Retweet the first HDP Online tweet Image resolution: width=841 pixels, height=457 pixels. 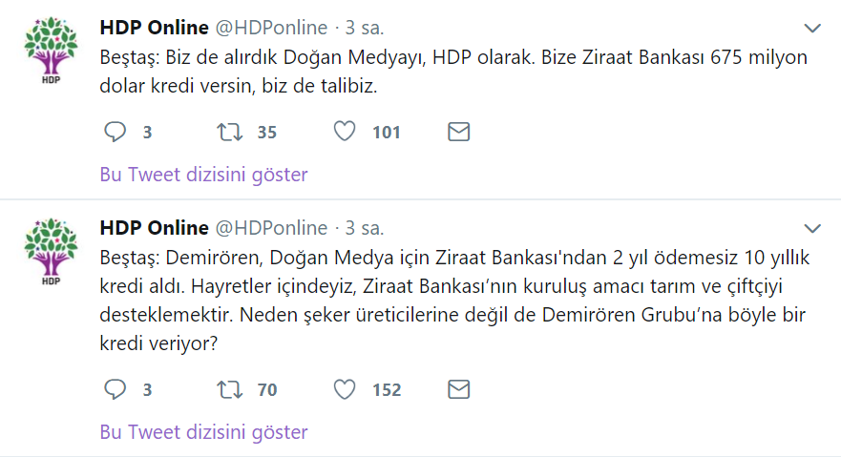(x=230, y=132)
